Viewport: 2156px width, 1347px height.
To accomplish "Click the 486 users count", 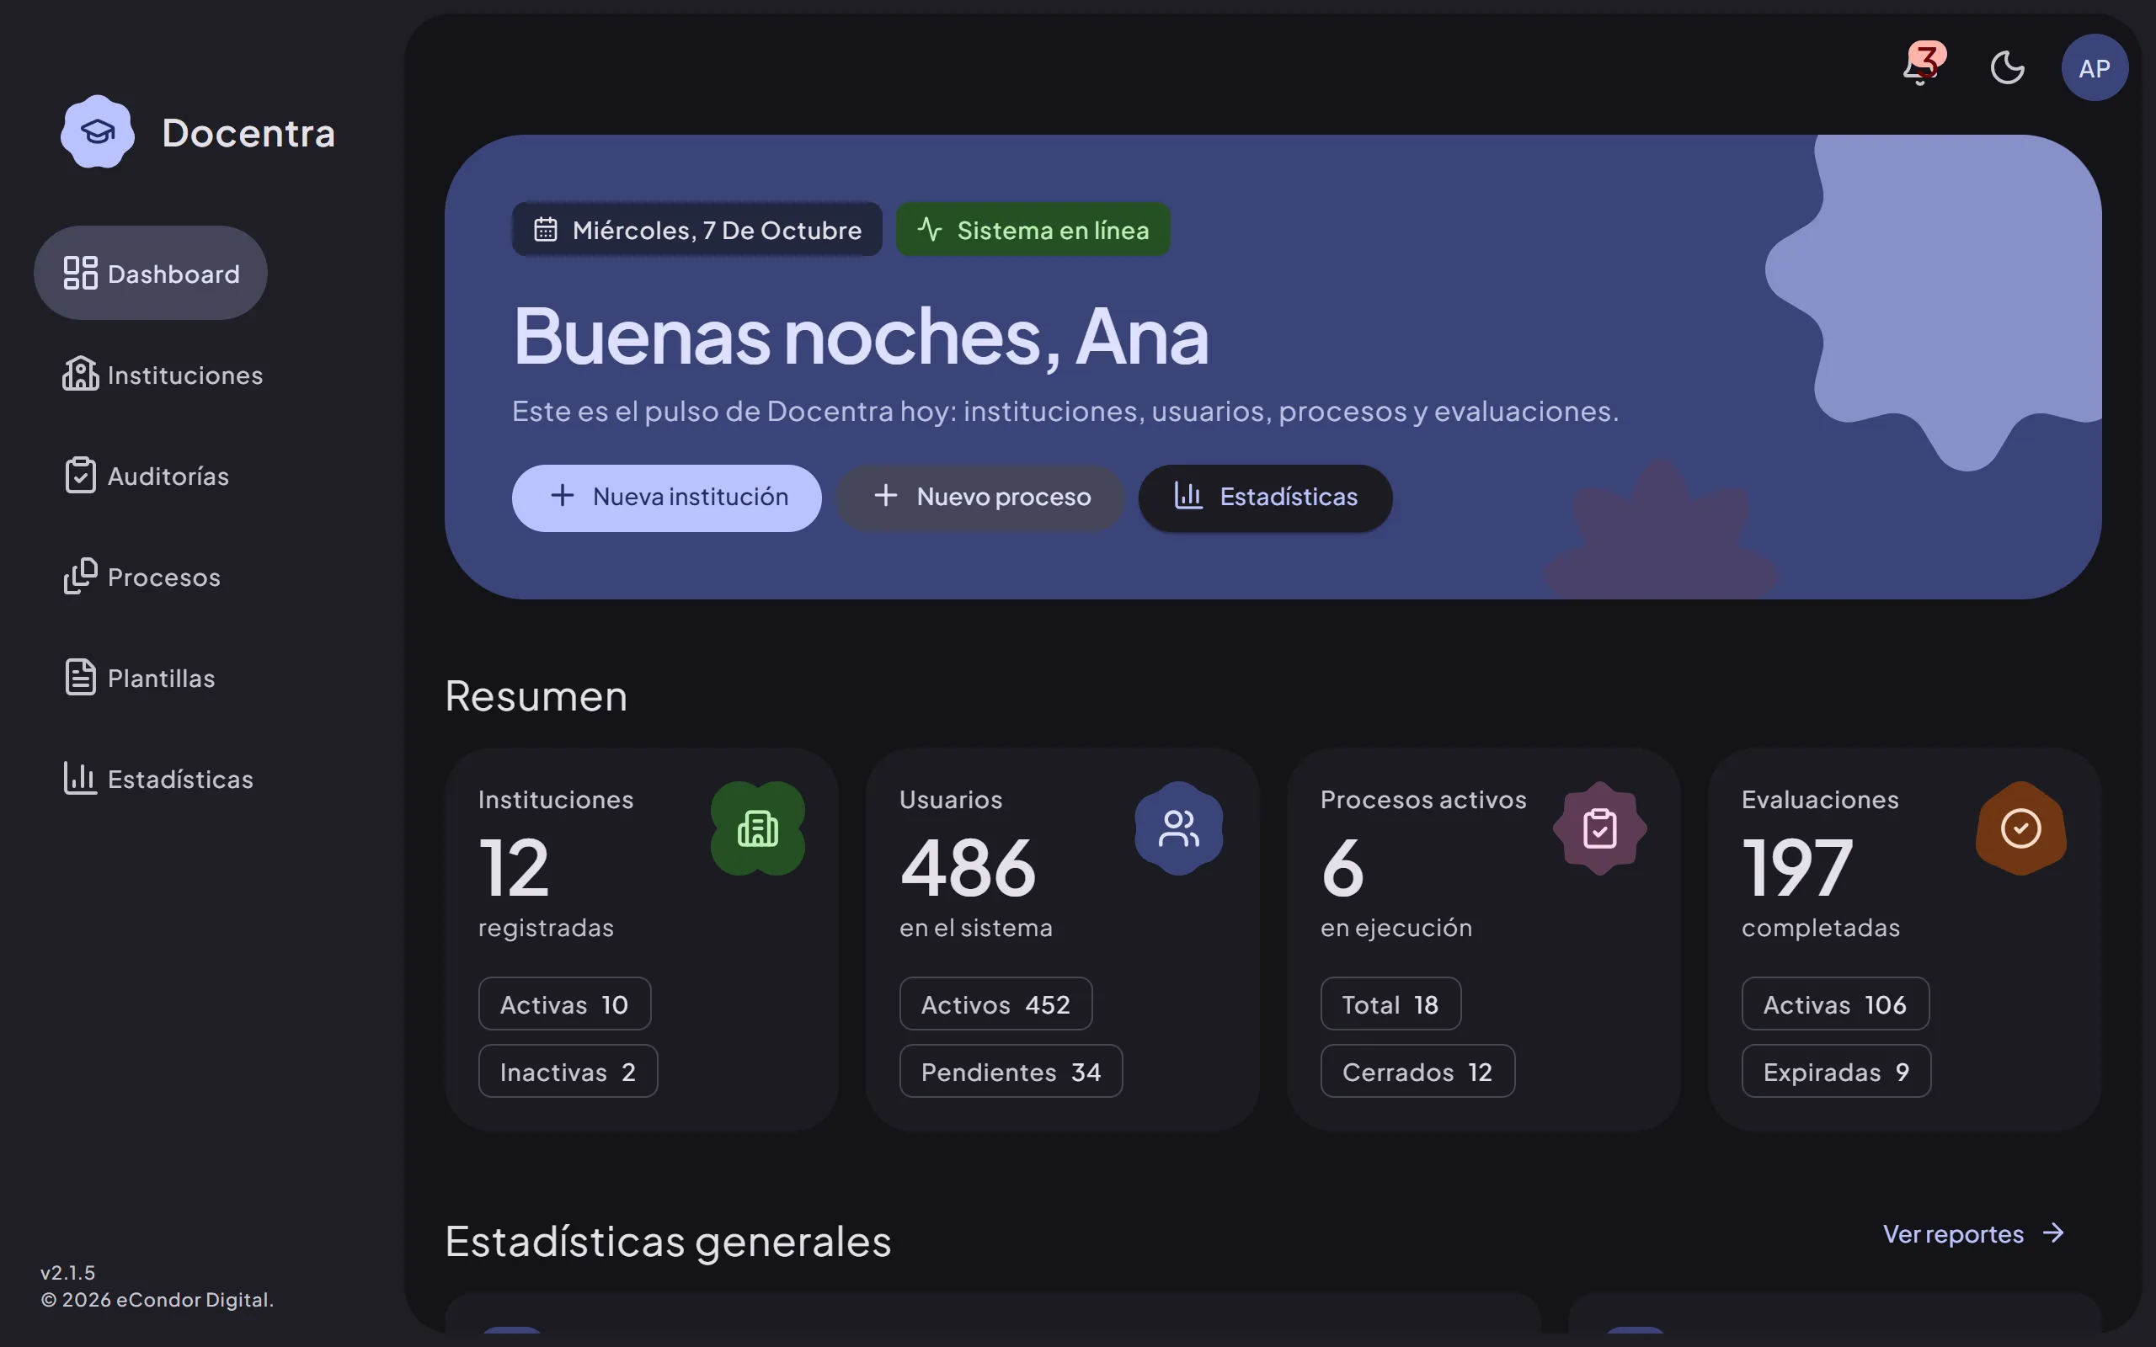I will point(969,867).
